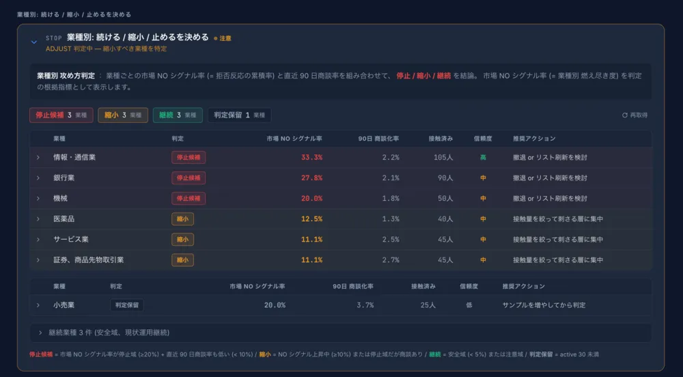Screen dimensions: 683x377
Task: Click ADJUST 判定中 subtitle text
Action: pos(106,48)
